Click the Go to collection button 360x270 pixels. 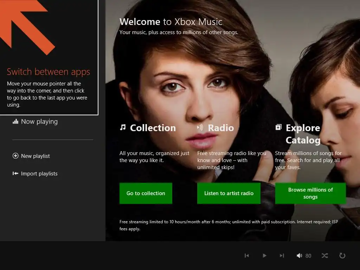coord(146,193)
